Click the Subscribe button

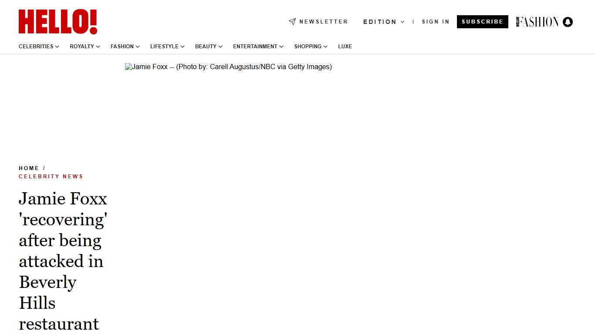pos(482,22)
